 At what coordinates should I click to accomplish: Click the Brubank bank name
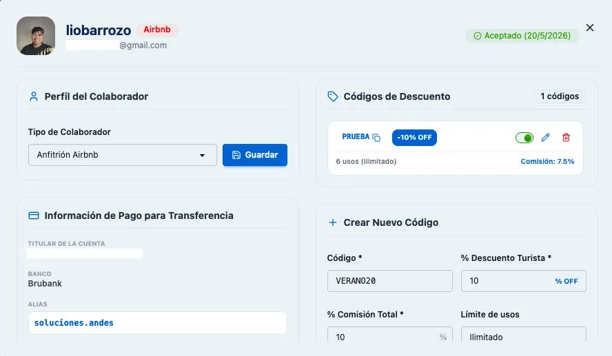point(45,284)
